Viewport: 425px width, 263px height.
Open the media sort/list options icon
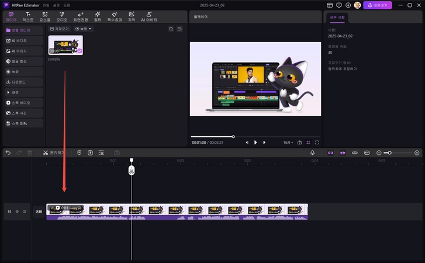tap(179, 29)
